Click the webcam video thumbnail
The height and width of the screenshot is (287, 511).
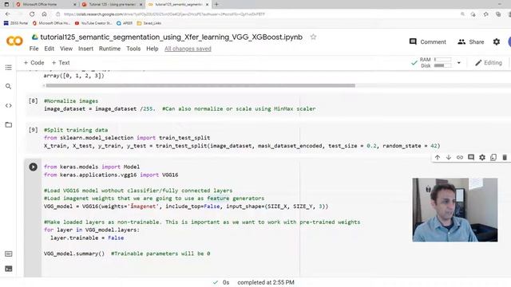tap(455, 210)
